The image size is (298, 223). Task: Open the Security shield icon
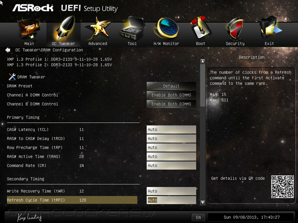pyautogui.click(x=235, y=28)
